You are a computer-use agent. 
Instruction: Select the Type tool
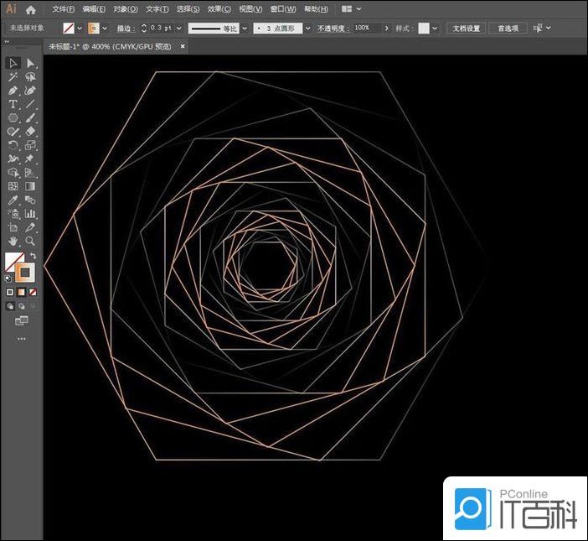click(13, 104)
